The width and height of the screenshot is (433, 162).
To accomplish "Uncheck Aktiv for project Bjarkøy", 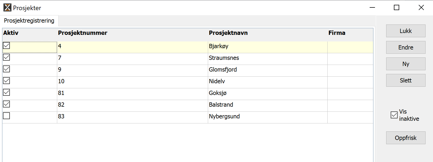I will [7, 46].
